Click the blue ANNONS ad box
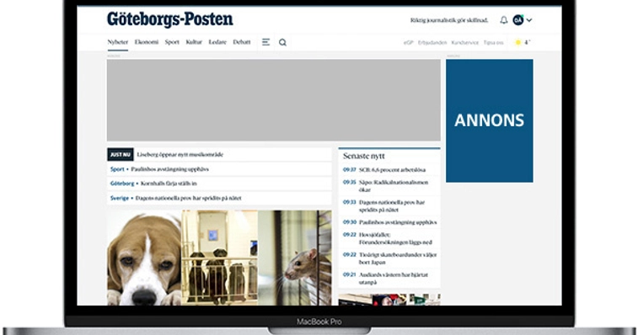 pos(490,120)
